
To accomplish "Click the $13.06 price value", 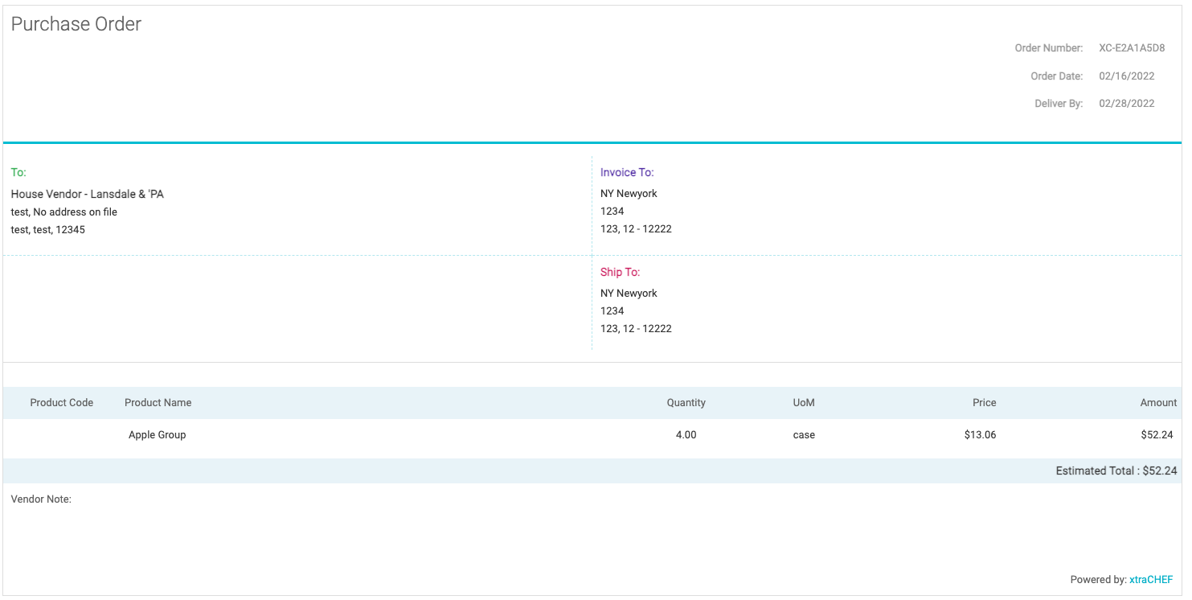I will point(980,435).
